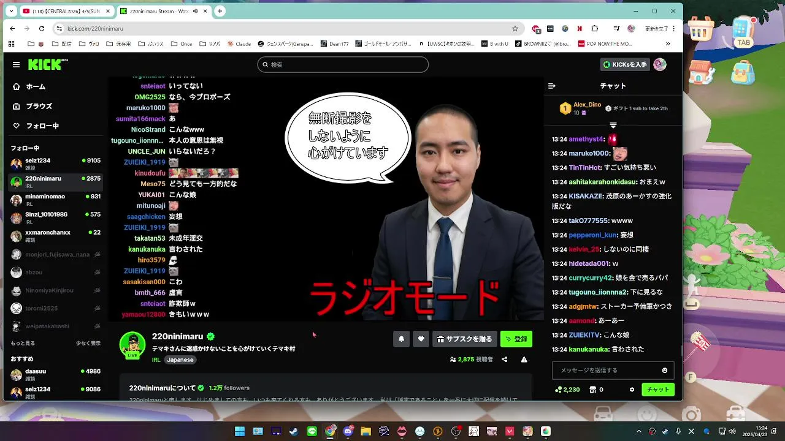
Task: Click the report warning triangle icon
Action: pyautogui.click(x=524, y=360)
